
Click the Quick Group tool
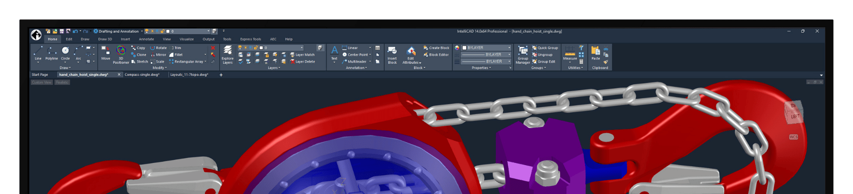pos(545,48)
